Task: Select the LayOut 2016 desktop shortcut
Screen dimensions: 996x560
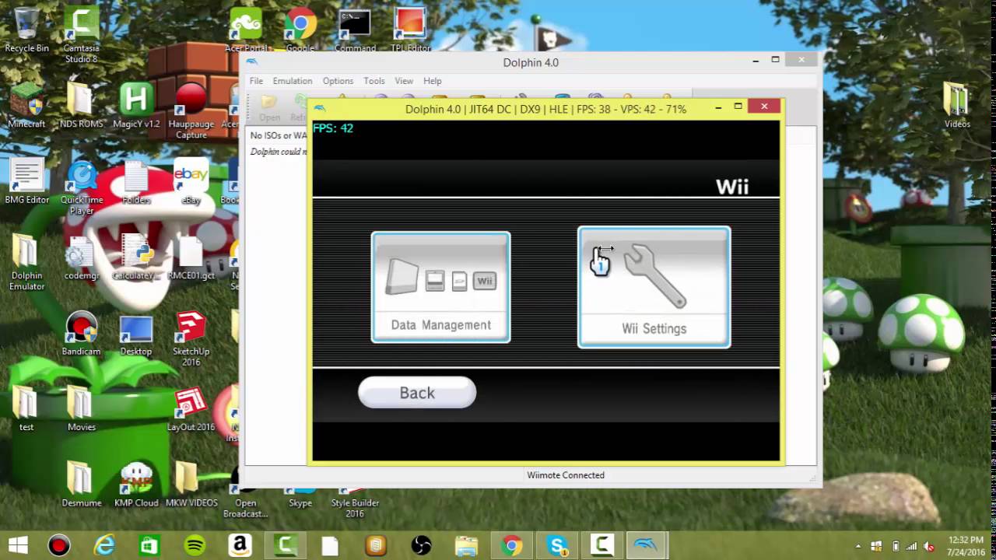Action: (191, 408)
